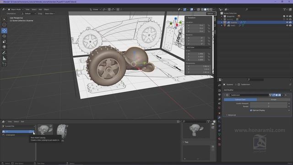Click the Subdivision Render levels field
293x165 pixels.
[269, 106]
